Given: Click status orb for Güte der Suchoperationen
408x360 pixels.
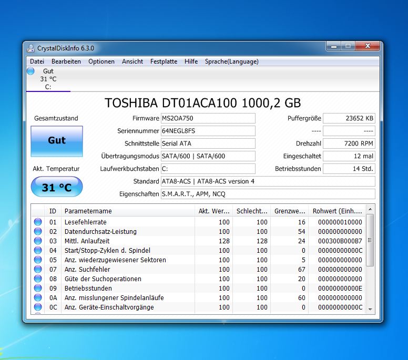Looking at the screenshot, I should pos(38,279).
